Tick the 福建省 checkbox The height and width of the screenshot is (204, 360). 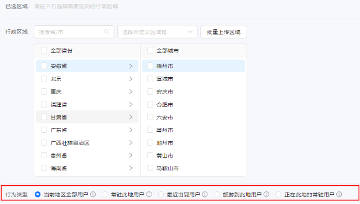(x=44, y=104)
